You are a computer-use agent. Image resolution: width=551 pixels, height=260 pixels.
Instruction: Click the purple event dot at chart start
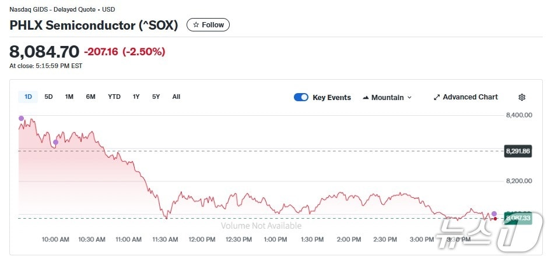[22, 118]
